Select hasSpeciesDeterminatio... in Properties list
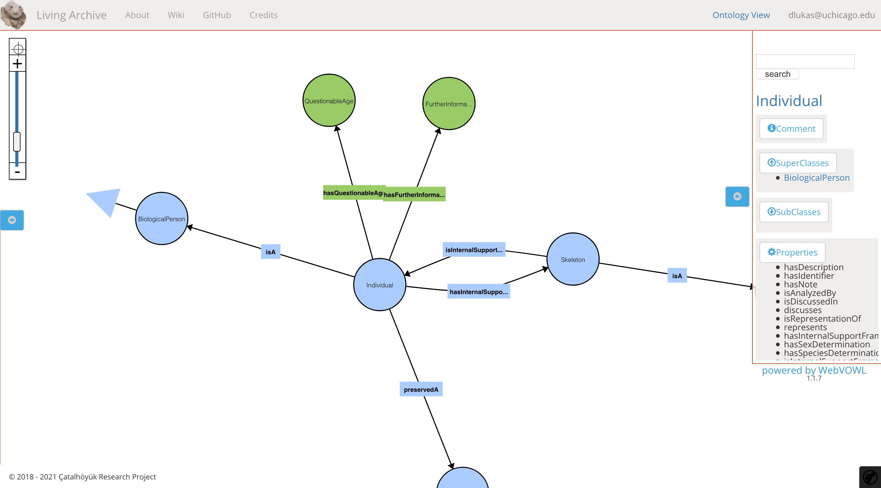881x488 pixels. tap(831, 353)
